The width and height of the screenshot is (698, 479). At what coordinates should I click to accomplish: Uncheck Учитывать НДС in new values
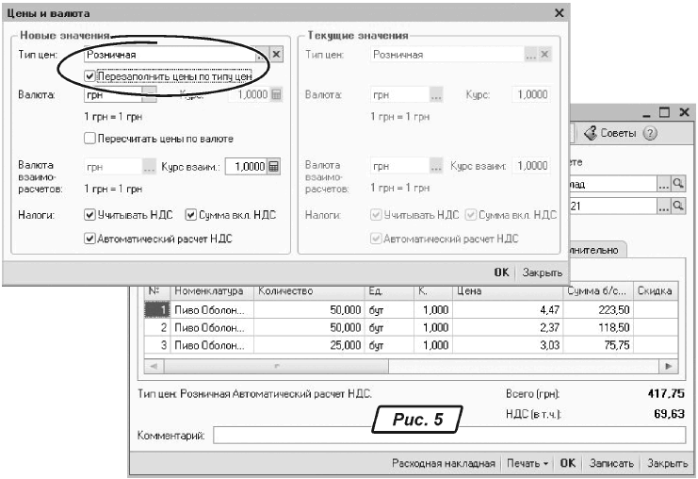click(x=90, y=215)
